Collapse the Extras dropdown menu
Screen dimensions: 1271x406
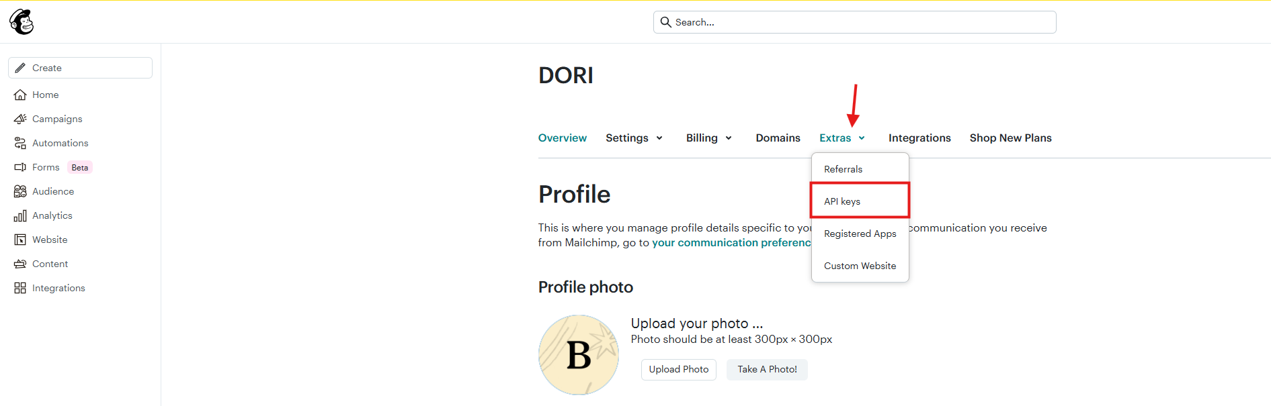coord(842,138)
